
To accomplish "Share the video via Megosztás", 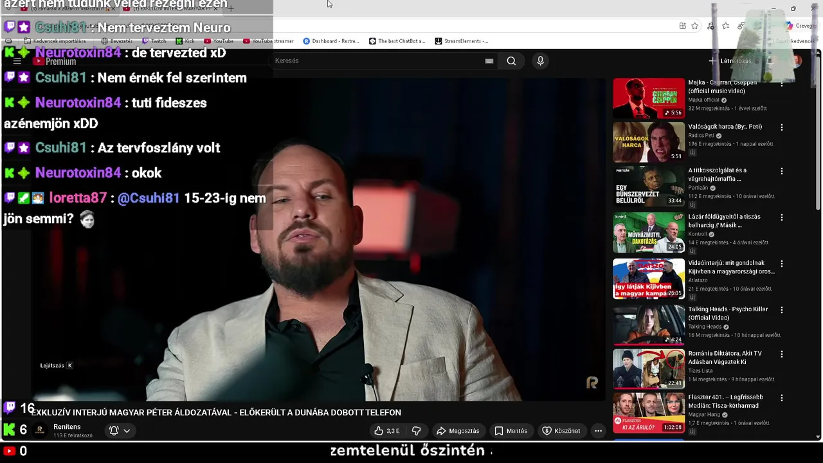I will click(x=458, y=431).
